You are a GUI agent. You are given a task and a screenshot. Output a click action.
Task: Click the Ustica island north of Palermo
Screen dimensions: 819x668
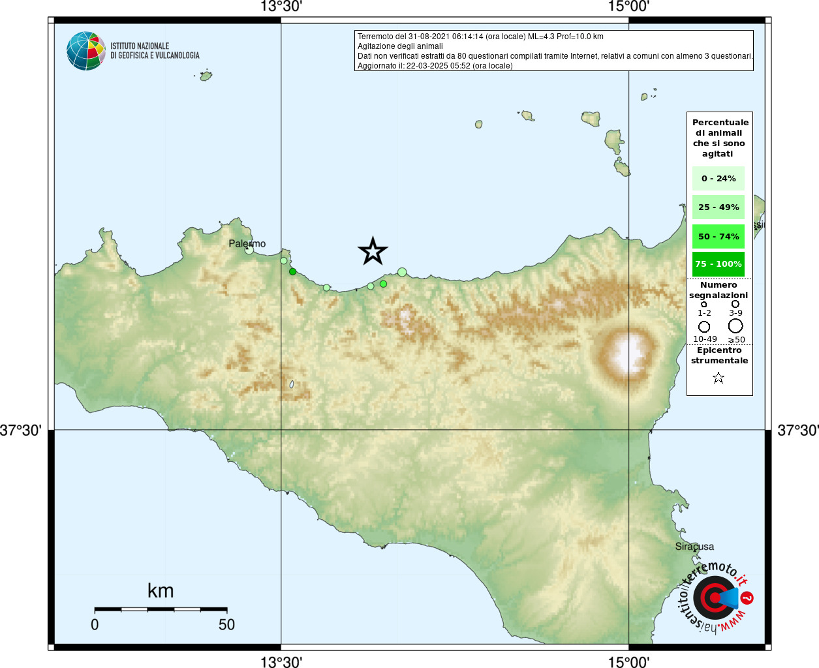[x=206, y=76]
